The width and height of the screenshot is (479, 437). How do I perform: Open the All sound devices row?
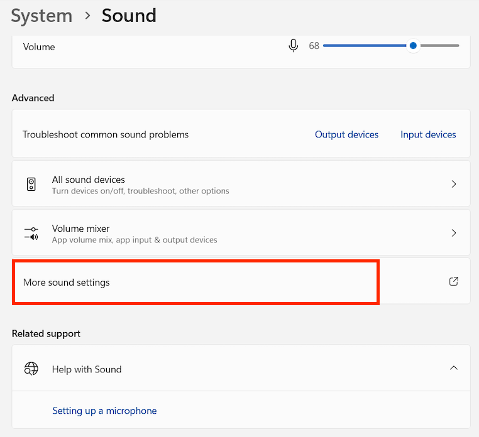[241, 184]
